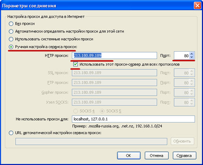Click the HTTP proxy port field
The height and width of the screenshot is (165, 203).
(x=181, y=55)
